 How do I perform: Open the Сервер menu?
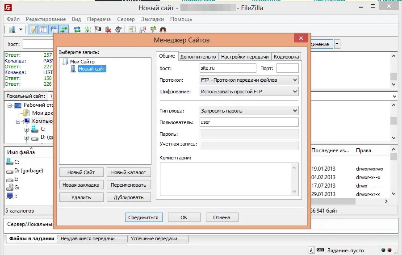(x=126, y=19)
